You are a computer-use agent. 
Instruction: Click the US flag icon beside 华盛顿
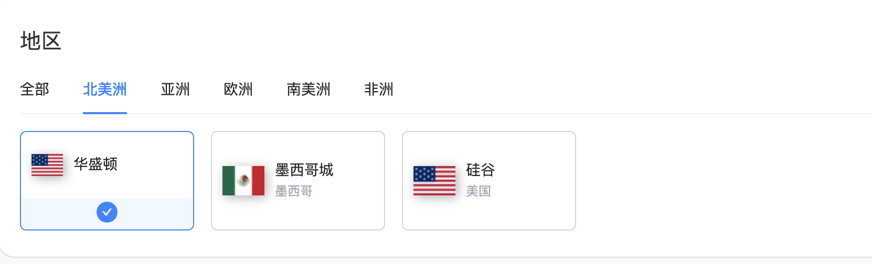47,164
